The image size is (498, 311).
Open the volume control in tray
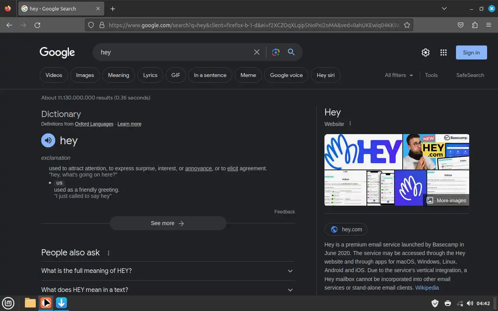(470, 303)
